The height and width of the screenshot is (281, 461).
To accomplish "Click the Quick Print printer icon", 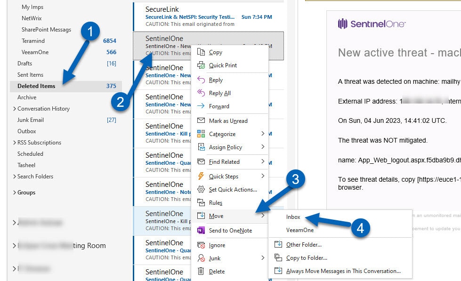I will click(201, 65).
